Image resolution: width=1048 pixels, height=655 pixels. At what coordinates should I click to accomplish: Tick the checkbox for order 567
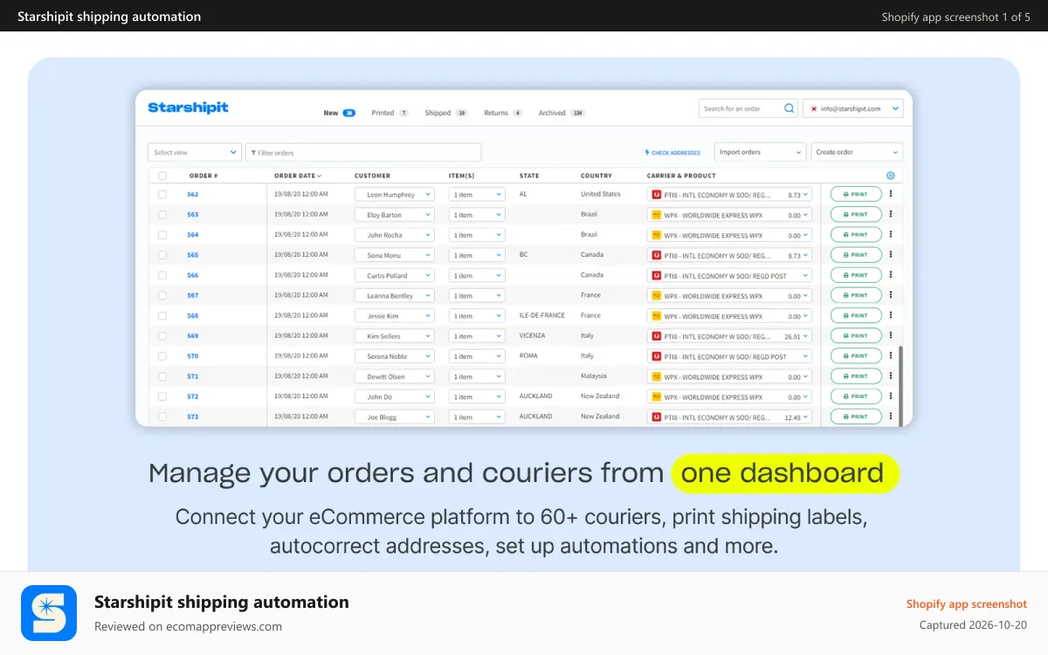[162, 295]
